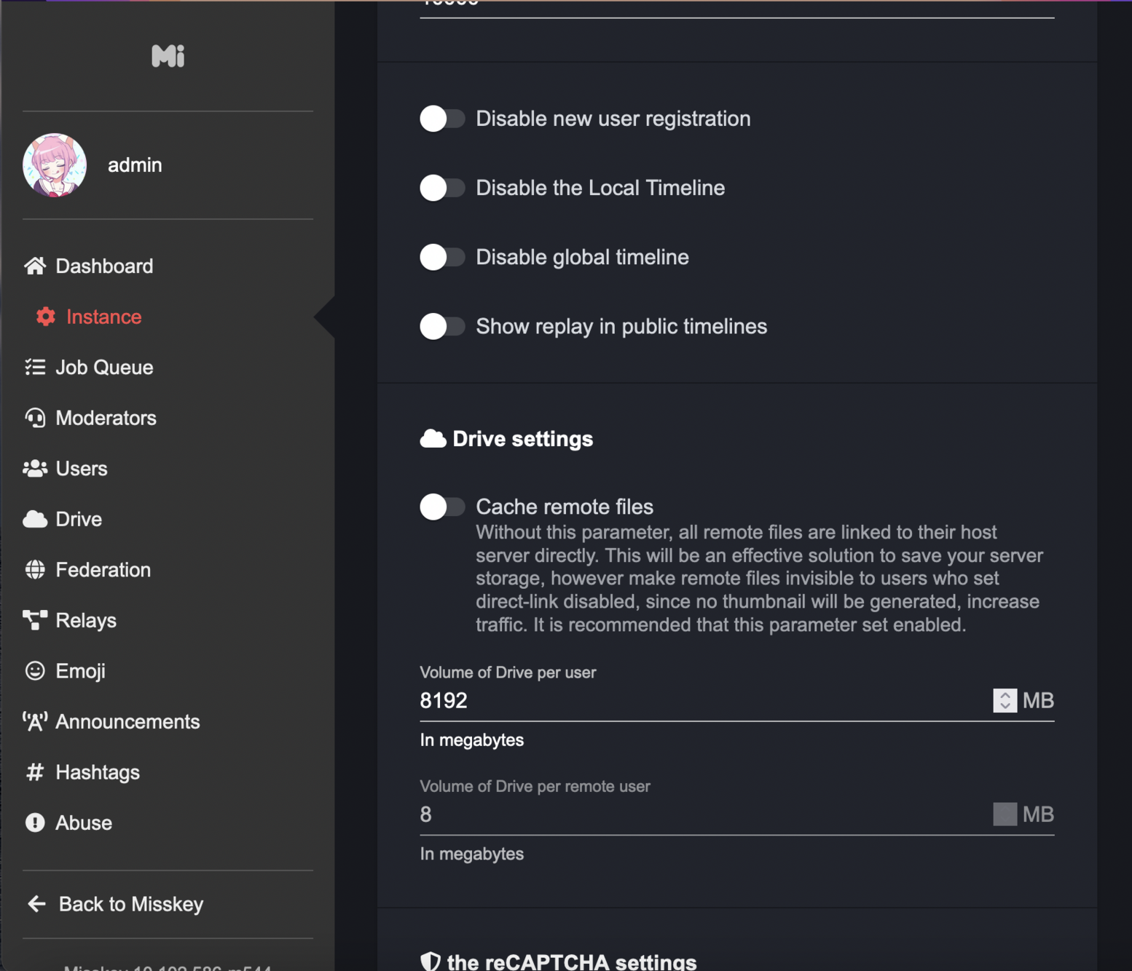Click the Relays network icon

click(x=35, y=620)
